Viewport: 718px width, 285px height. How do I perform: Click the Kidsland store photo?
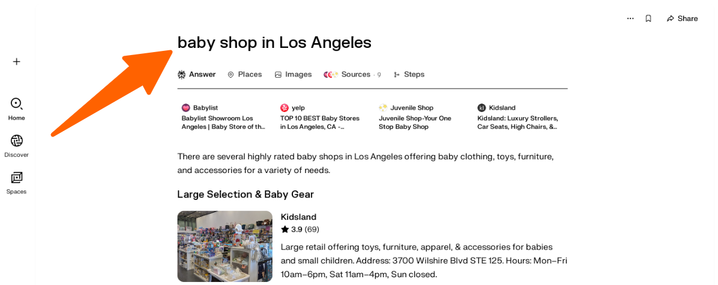tap(225, 246)
